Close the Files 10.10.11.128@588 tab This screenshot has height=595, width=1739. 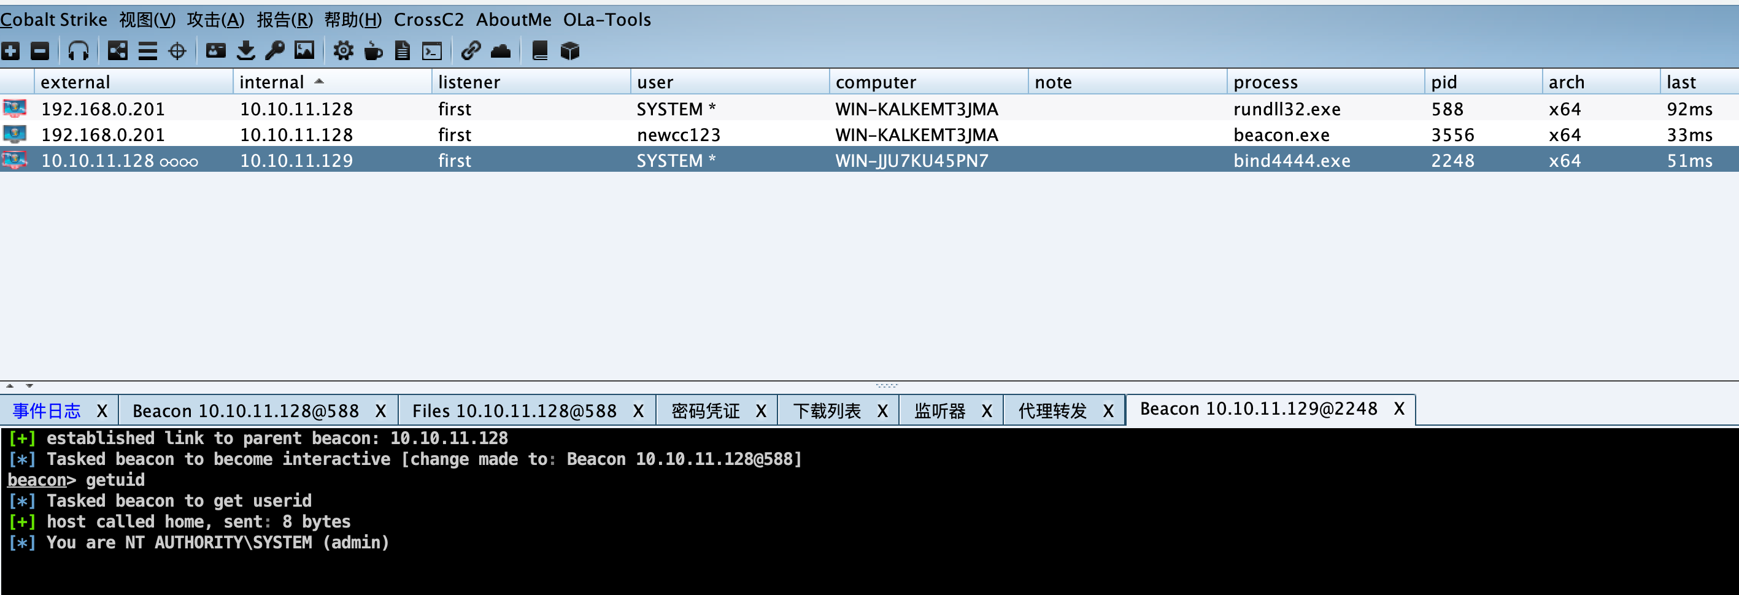point(638,411)
